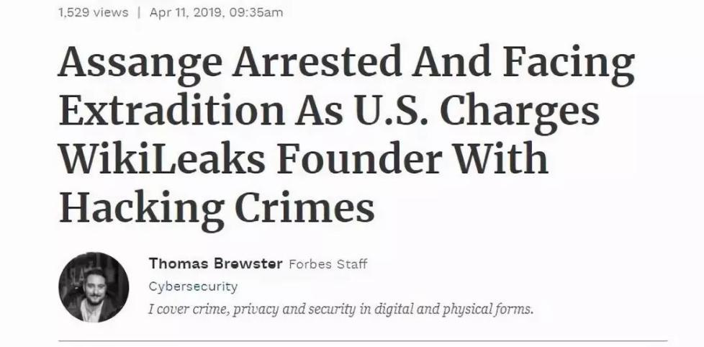Screen dimensions: 704x347
Task: Click the 1,529 views counter
Action: tap(94, 12)
